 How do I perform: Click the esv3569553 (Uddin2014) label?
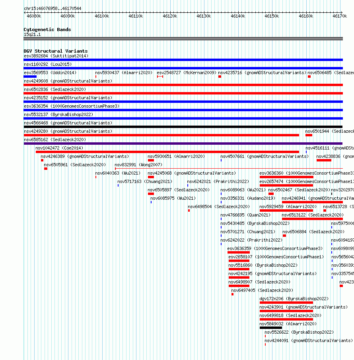(x=50, y=73)
